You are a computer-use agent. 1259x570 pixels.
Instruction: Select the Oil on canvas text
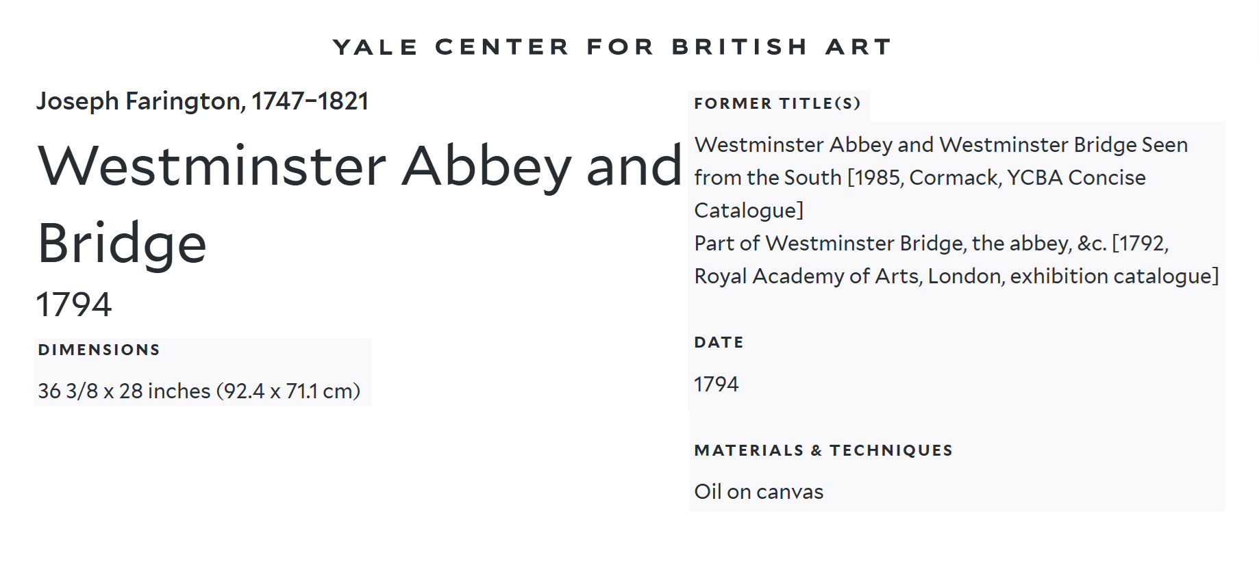pyautogui.click(x=758, y=491)
